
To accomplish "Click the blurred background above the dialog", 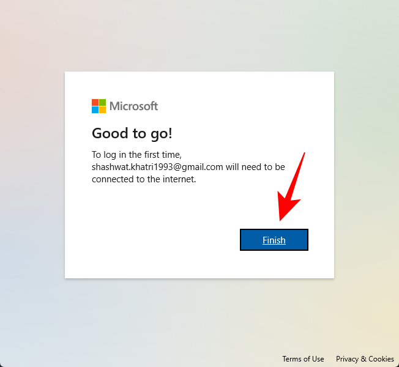I will pyautogui.click(x=199, y=35).
